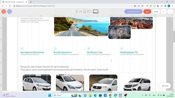This screenshot has height=98, width=175.
Task: Select the white Dacia car image
Action: click(103, 83)
